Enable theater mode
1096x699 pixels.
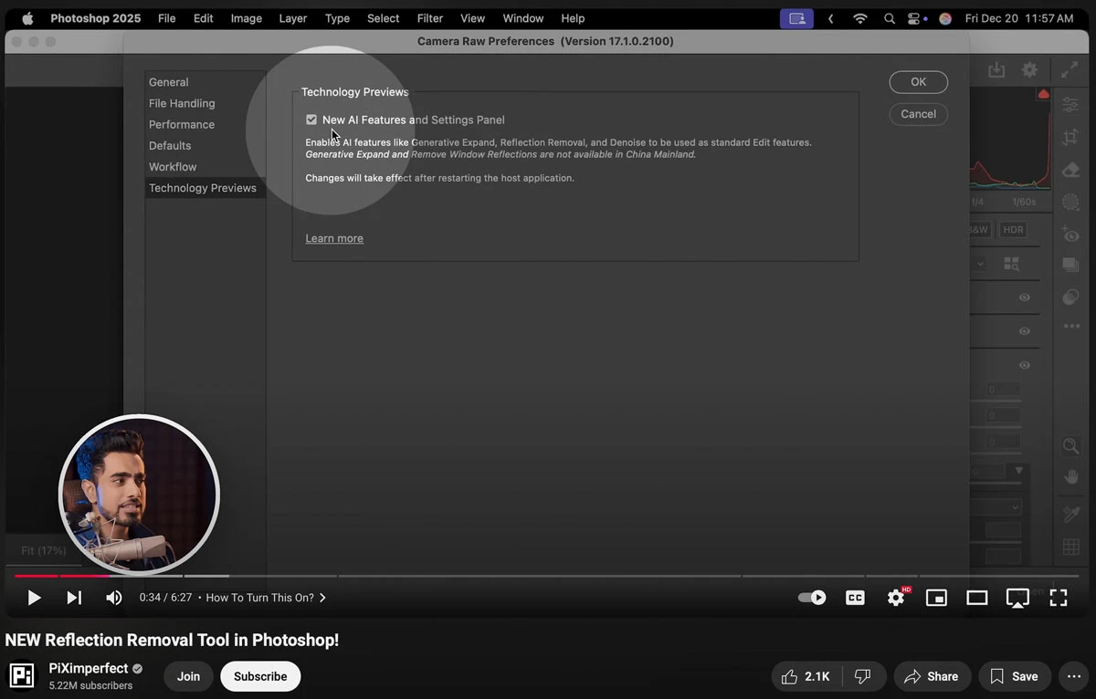[977, 598]
